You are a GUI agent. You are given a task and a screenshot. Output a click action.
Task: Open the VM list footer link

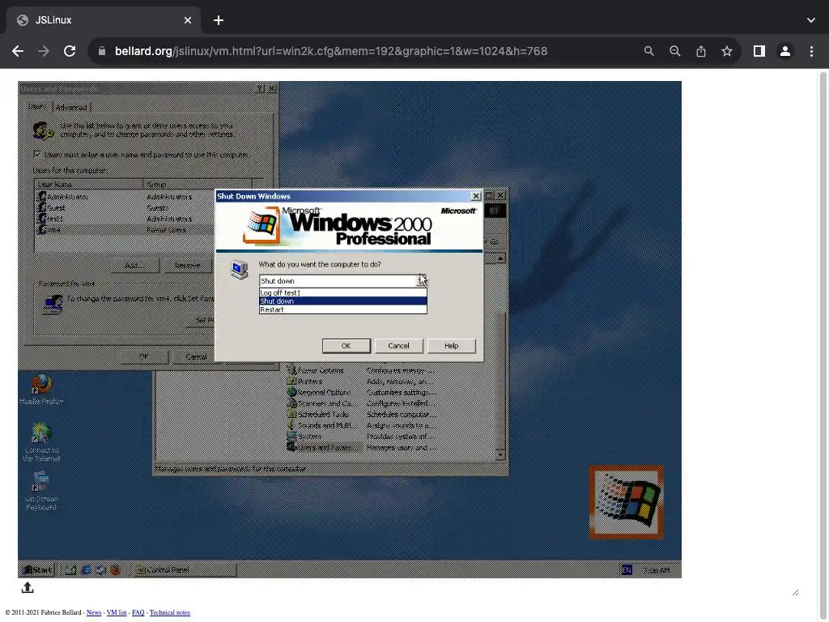pos(117,612)
